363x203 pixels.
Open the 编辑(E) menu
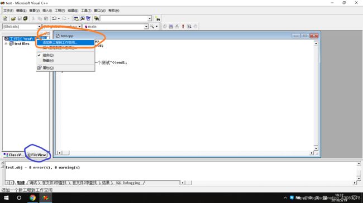pos(21,11)
